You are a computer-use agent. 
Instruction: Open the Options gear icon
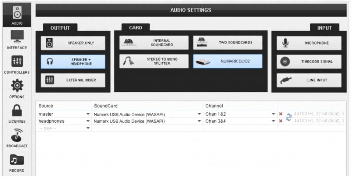17,89
